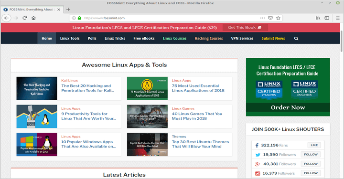This screenshot has width=344, height=179.
Task: Click the forward navigation arrow
Action: tap(16, 18)
